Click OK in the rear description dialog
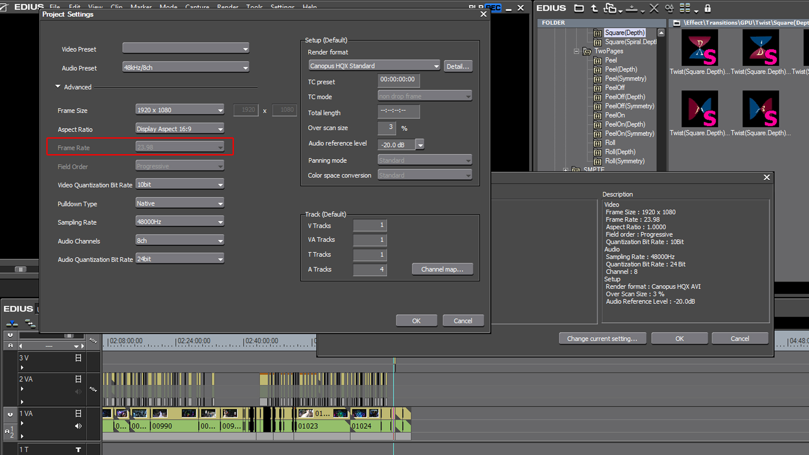Screen dimensions: 809x455 pos(680,338)
